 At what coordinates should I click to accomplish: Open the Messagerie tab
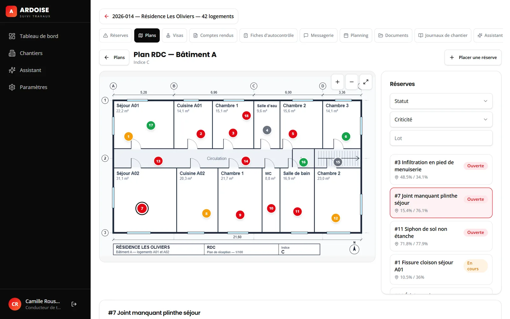pyautogui.click(x=318, y=35)
